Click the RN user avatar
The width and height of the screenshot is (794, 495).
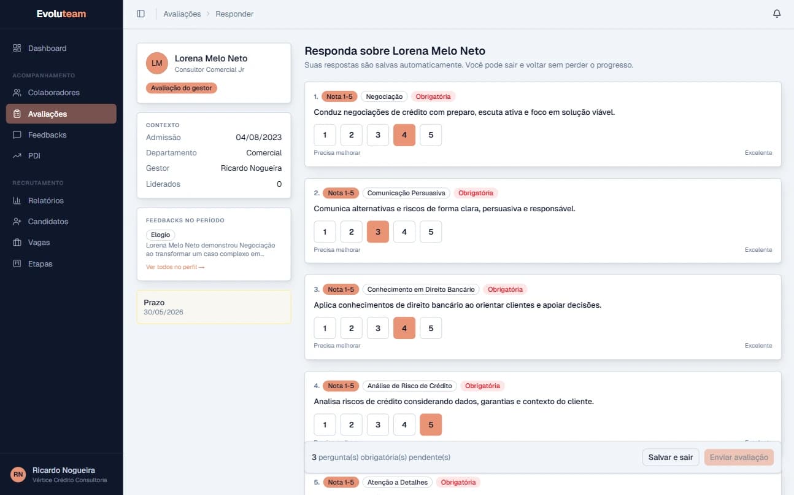pyautogui.click(x=18, y=474)
